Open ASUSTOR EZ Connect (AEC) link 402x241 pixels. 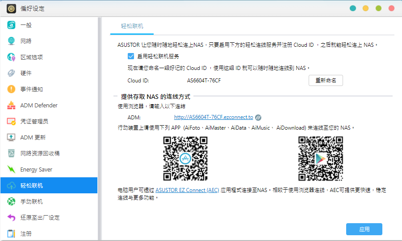[187, 190]
